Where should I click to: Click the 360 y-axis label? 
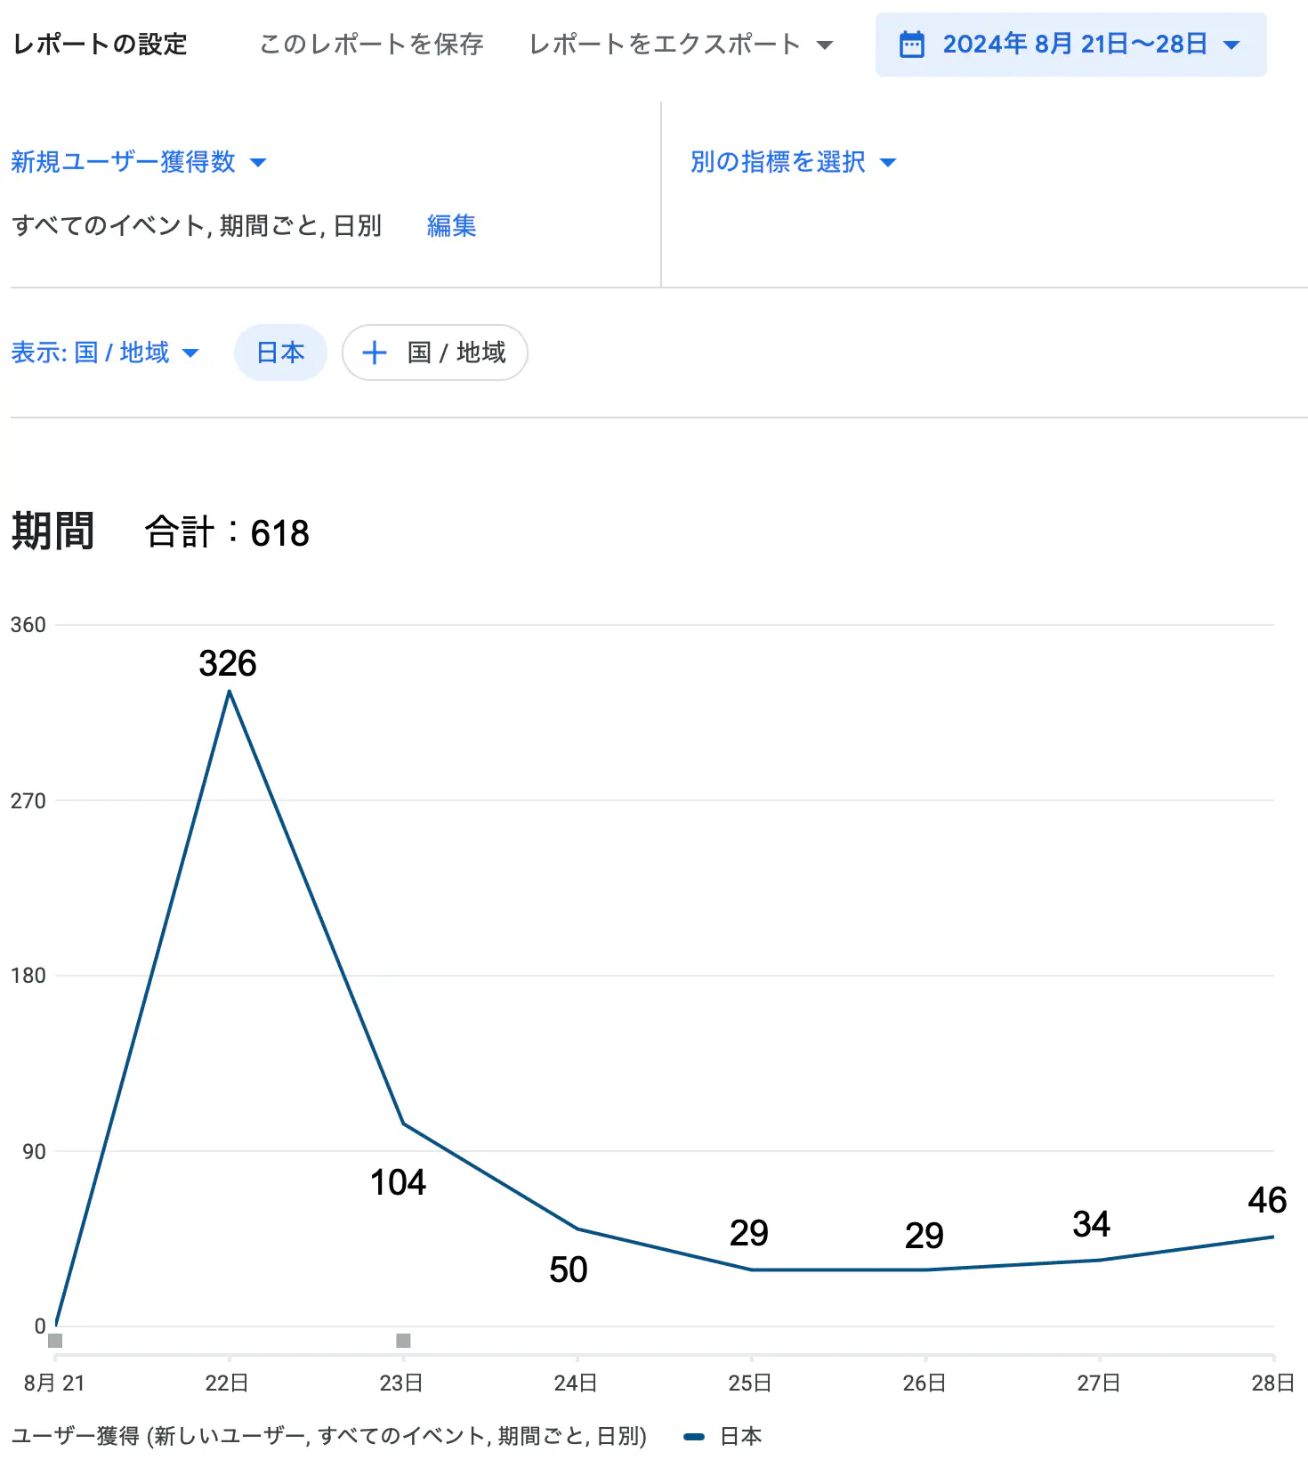[28, 625]
